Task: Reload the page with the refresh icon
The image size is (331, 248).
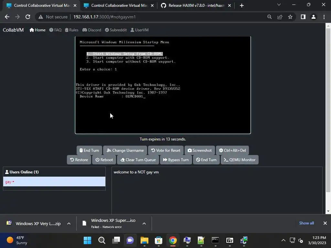Action: pyautogui.click(x=28, y=17)
